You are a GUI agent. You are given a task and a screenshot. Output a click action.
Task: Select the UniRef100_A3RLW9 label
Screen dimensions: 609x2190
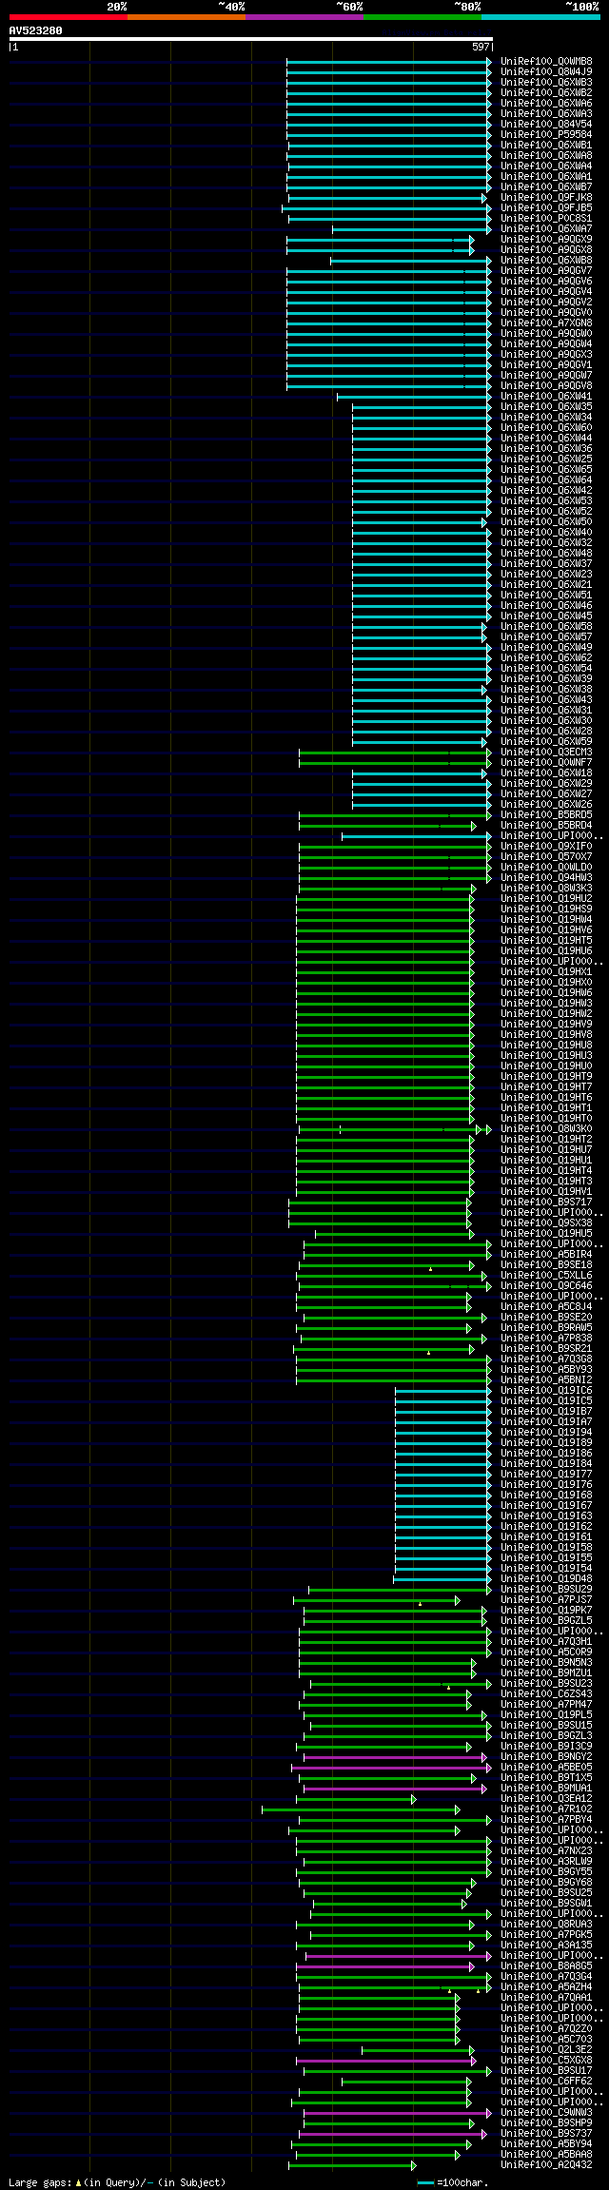(546, 1862)
